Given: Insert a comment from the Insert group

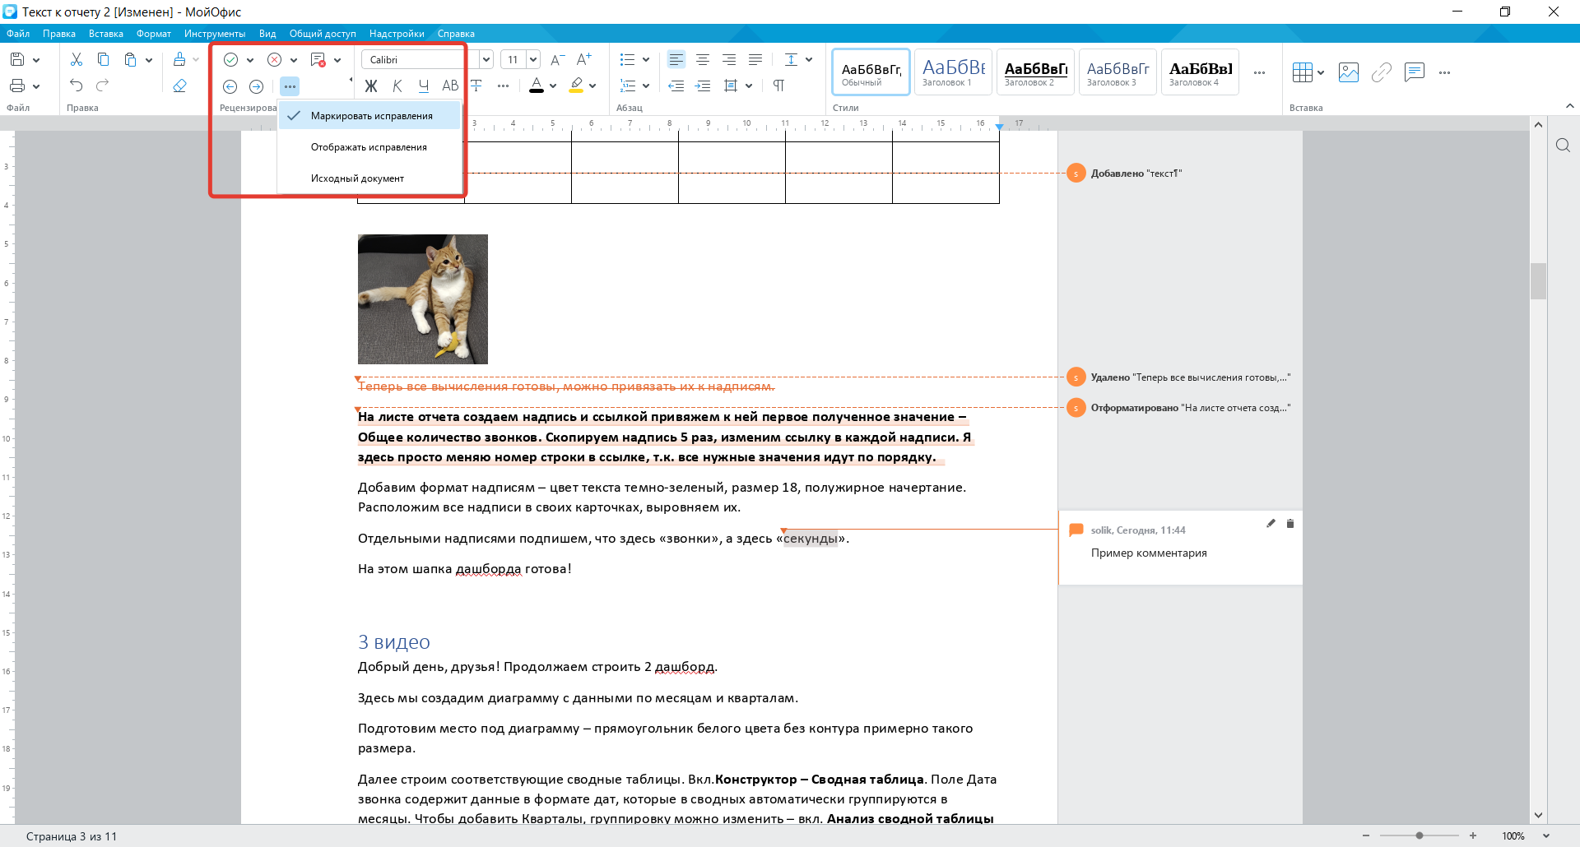Looking at the screenshot, I should pos(1415,72).
